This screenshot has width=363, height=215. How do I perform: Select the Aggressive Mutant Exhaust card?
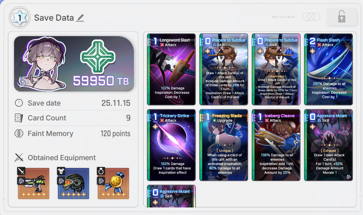(328, 145)
